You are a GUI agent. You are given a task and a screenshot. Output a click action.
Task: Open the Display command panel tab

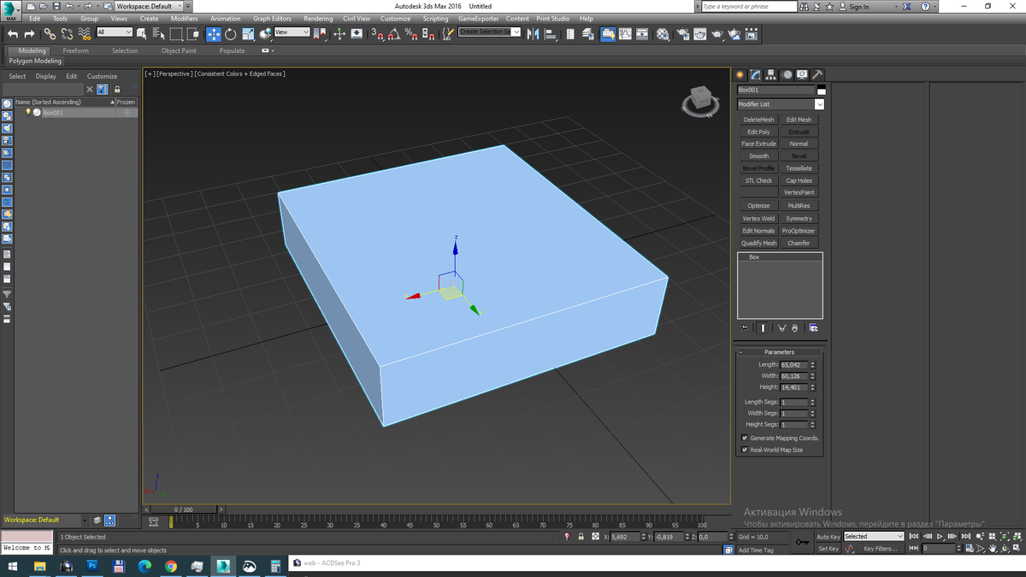[802, 74]
